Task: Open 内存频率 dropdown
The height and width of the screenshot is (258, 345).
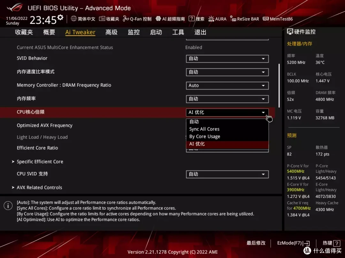Action: (x=227, y=99)
